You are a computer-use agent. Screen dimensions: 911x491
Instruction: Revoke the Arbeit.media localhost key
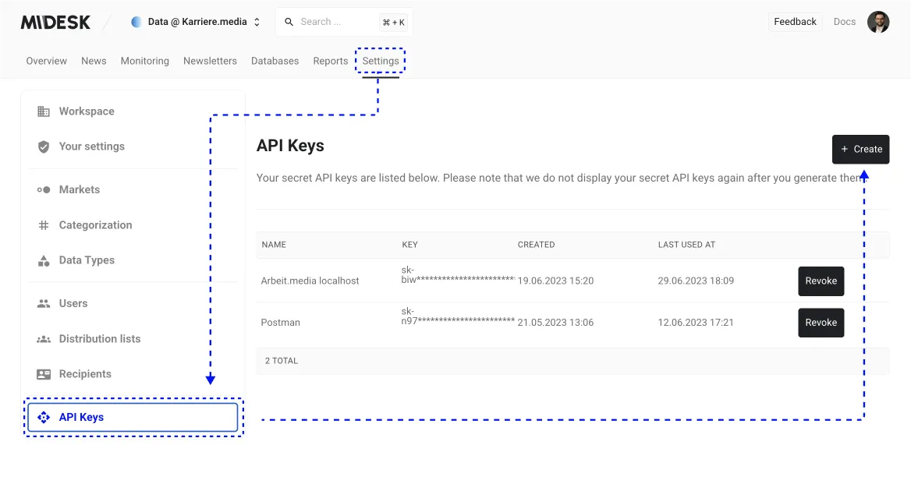coord(821,281)
